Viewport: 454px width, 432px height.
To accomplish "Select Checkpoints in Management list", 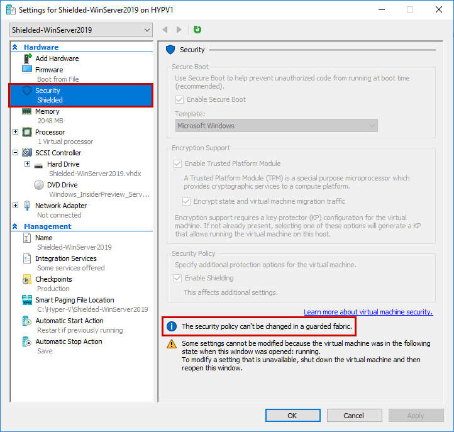I will tap(53, 279).
